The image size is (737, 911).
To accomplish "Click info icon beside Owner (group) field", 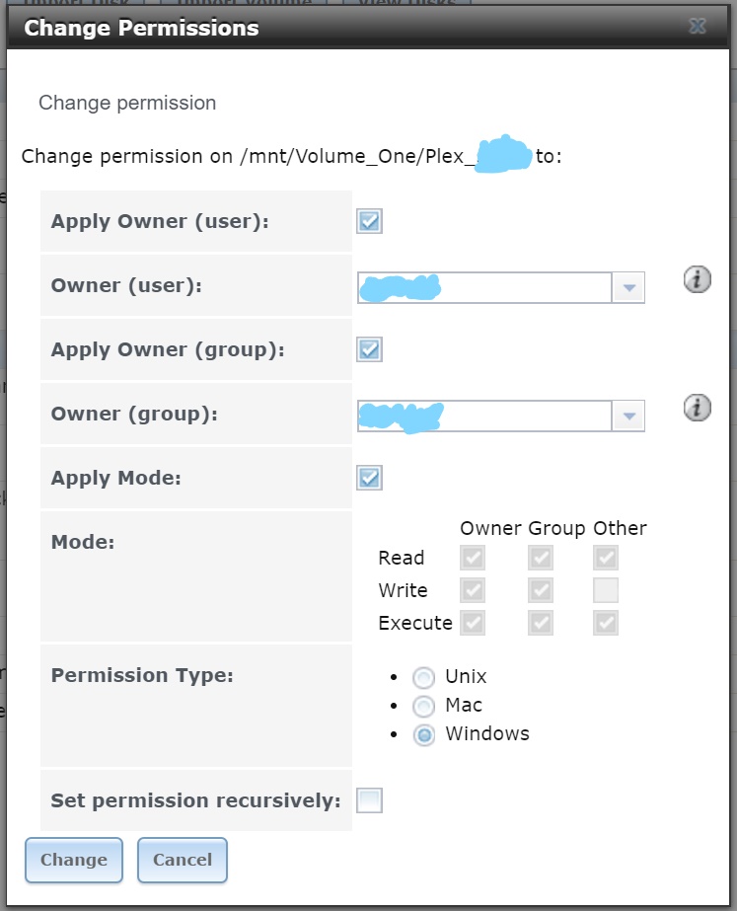I will point(697,408).
